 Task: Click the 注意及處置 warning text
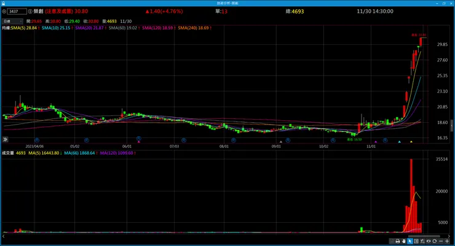[x=59, y=11]
